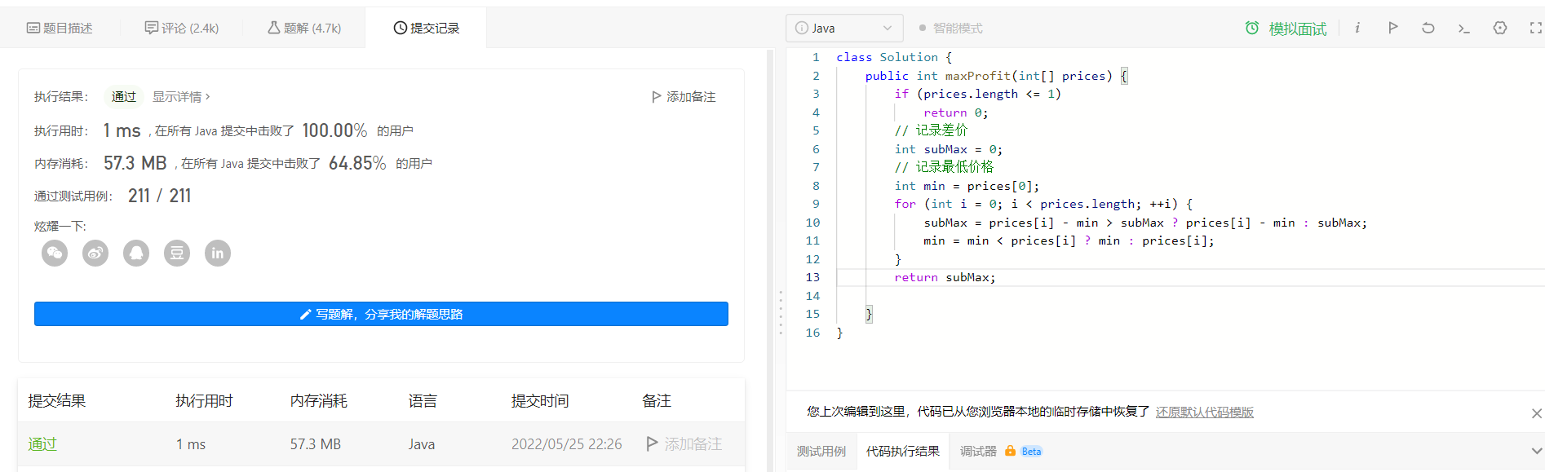Close the code restored notice

tap(1536, 413)
